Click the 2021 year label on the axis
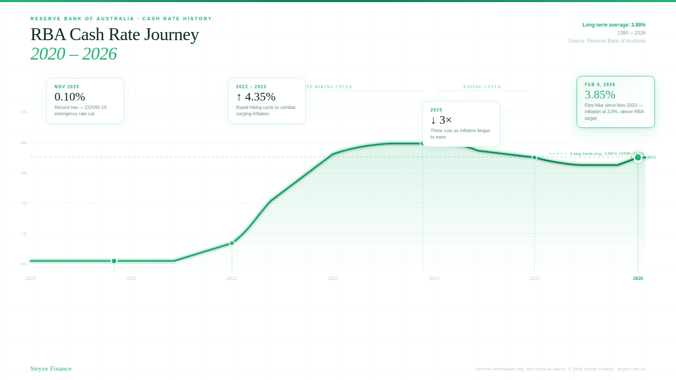The width and height of the screenshot is (676, 380). tap(131, 278)
